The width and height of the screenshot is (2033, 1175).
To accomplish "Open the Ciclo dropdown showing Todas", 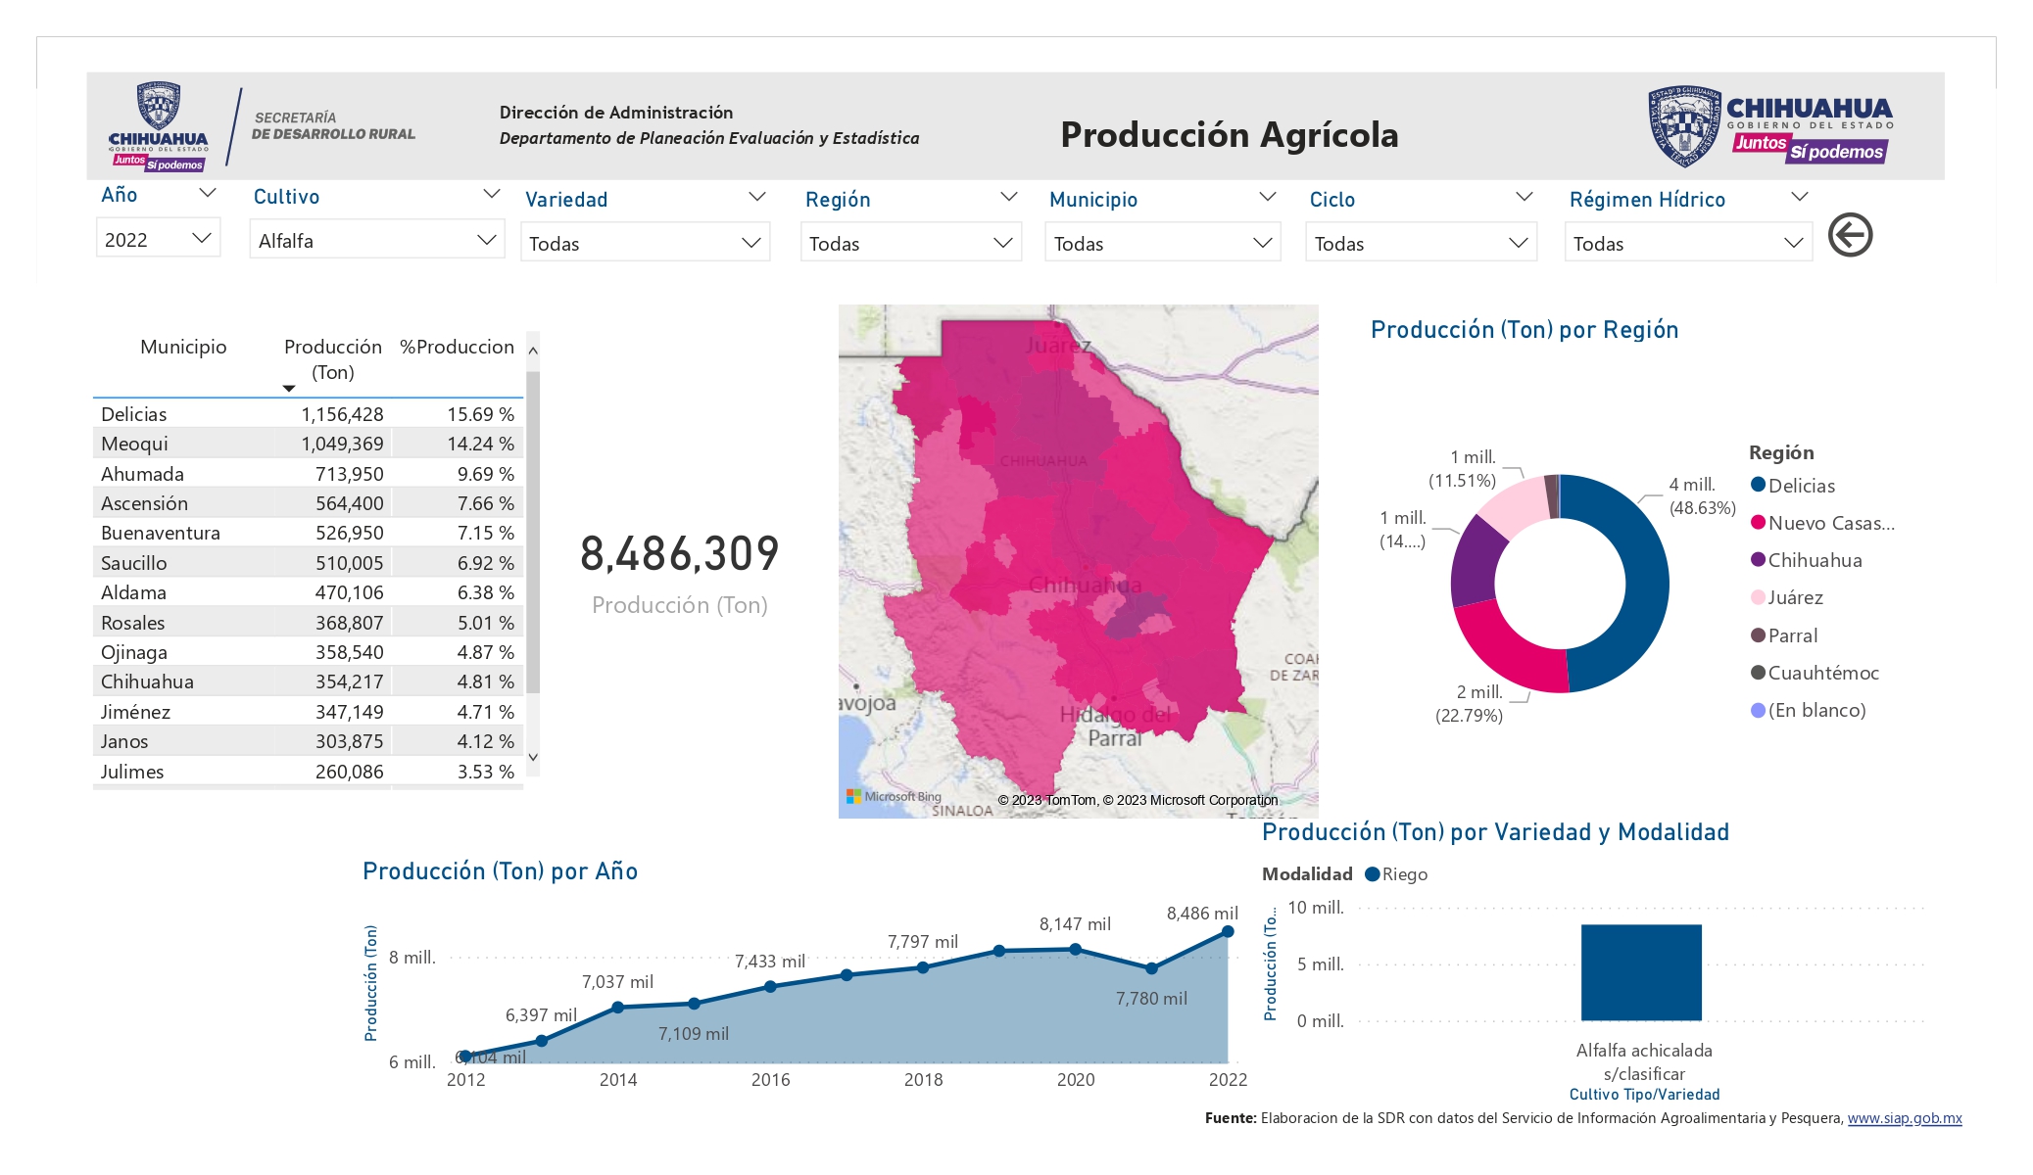I will (1421, 243).
